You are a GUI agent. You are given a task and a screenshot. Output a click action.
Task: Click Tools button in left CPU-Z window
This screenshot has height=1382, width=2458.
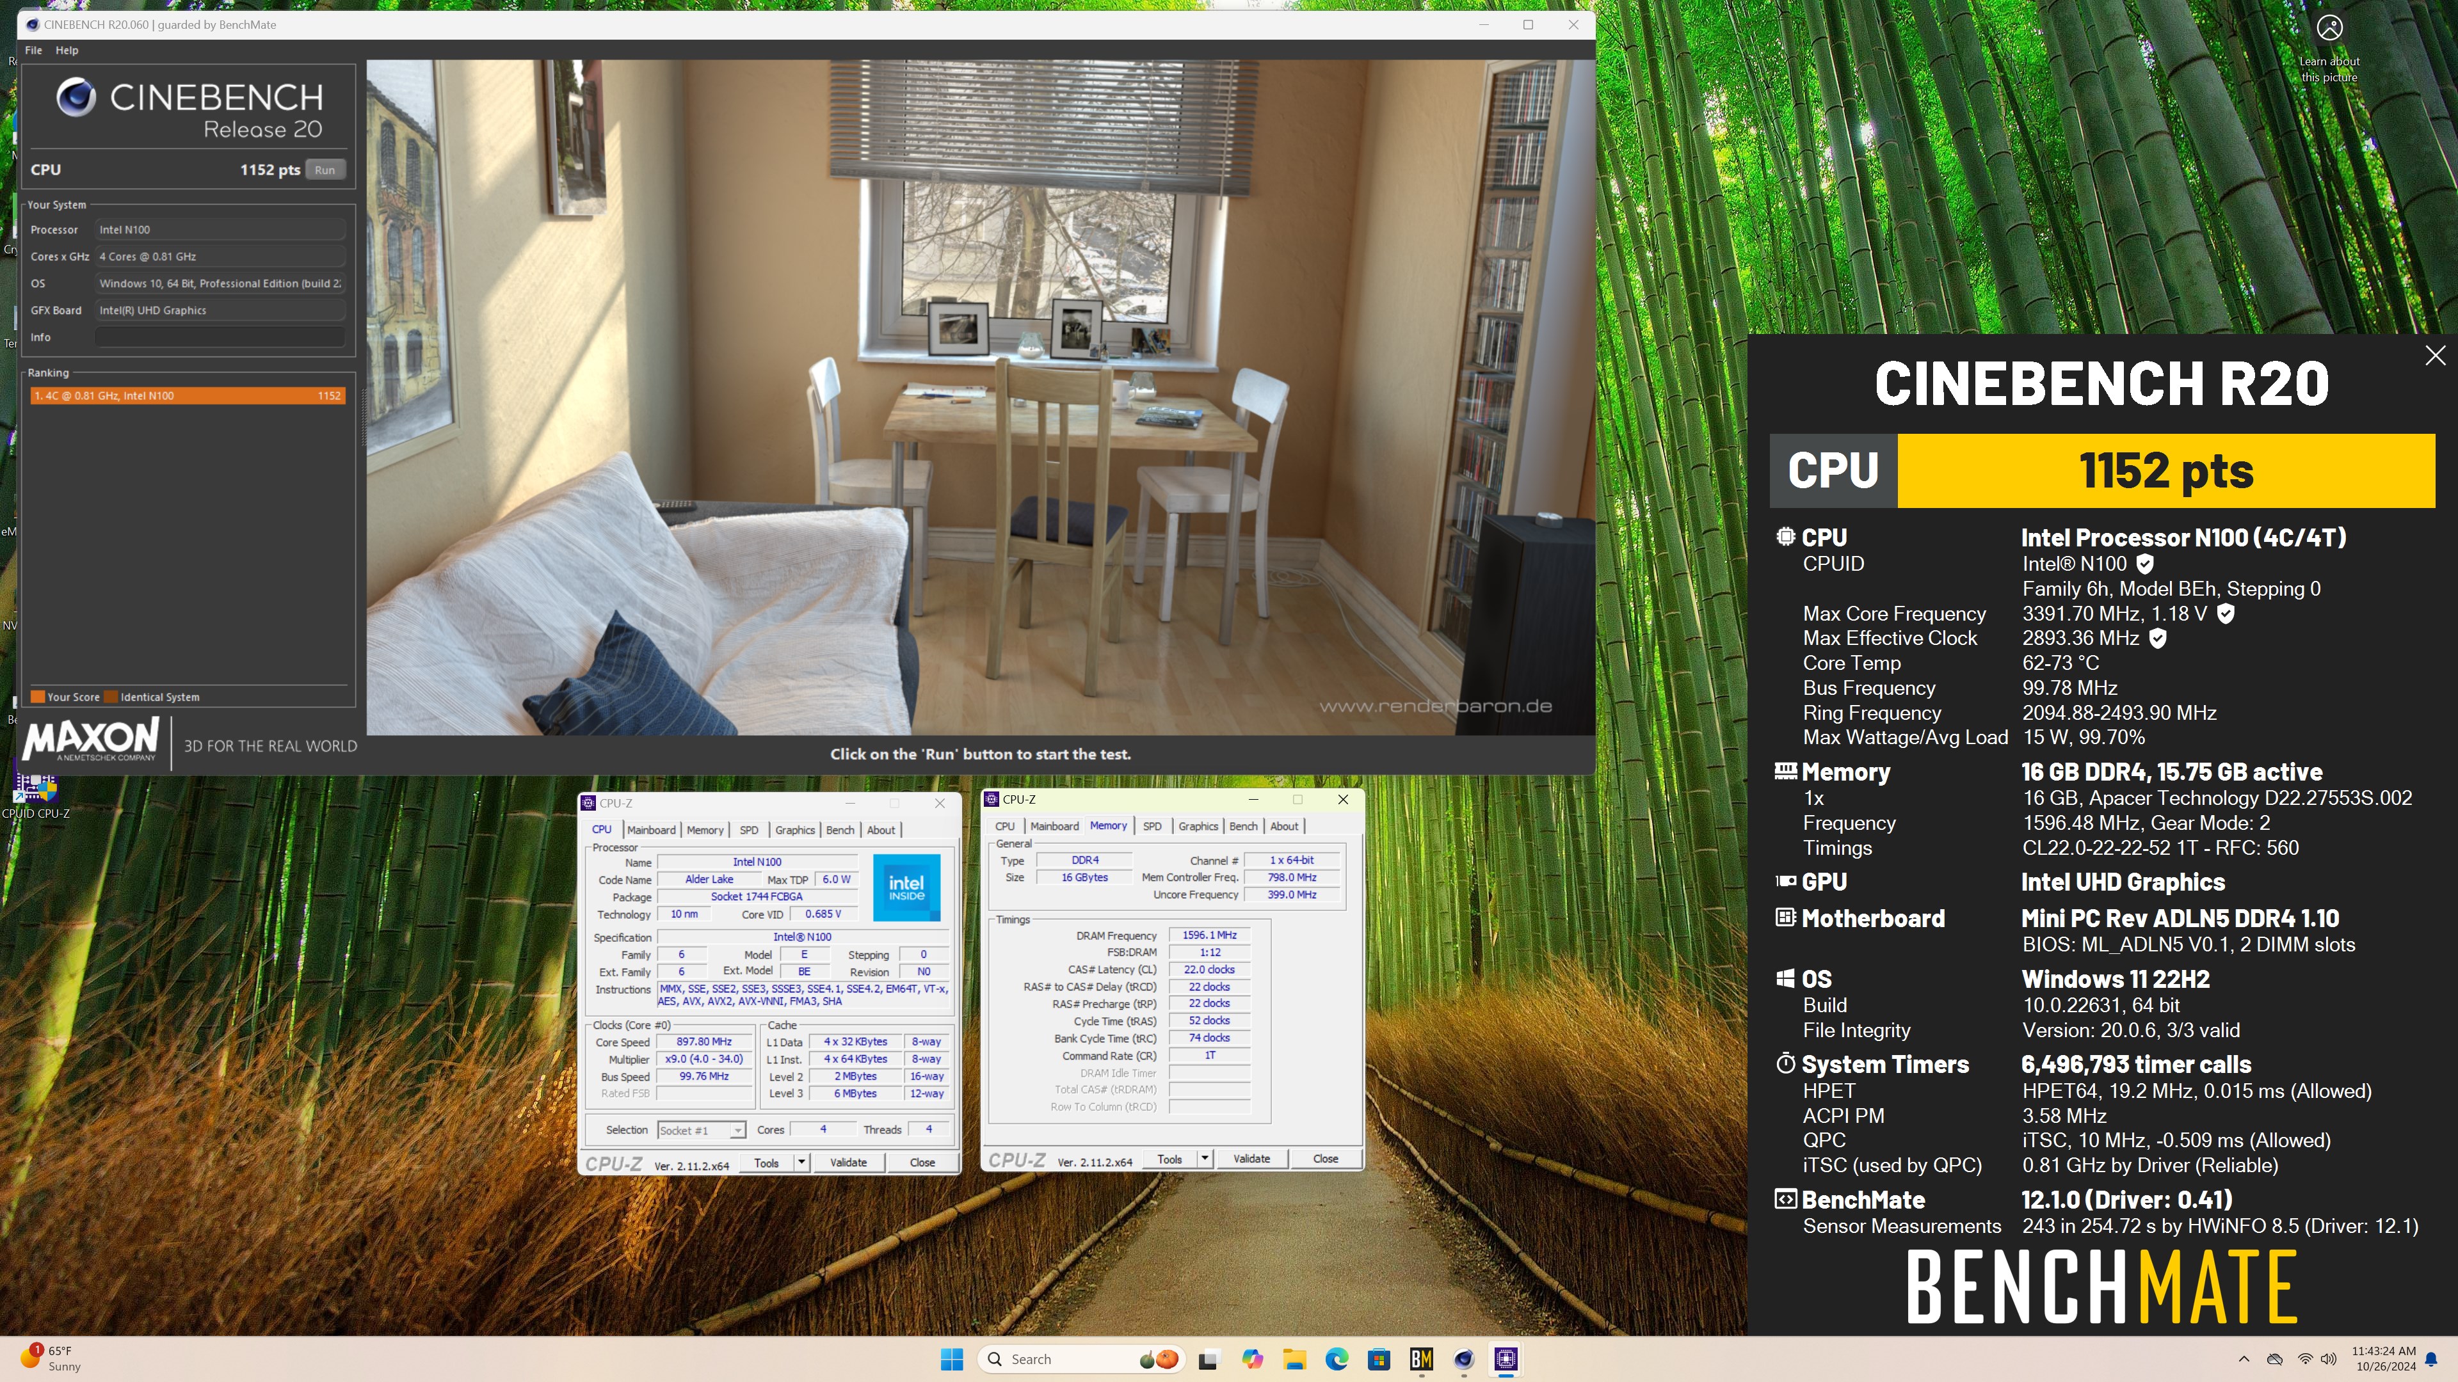(766, 1163)
